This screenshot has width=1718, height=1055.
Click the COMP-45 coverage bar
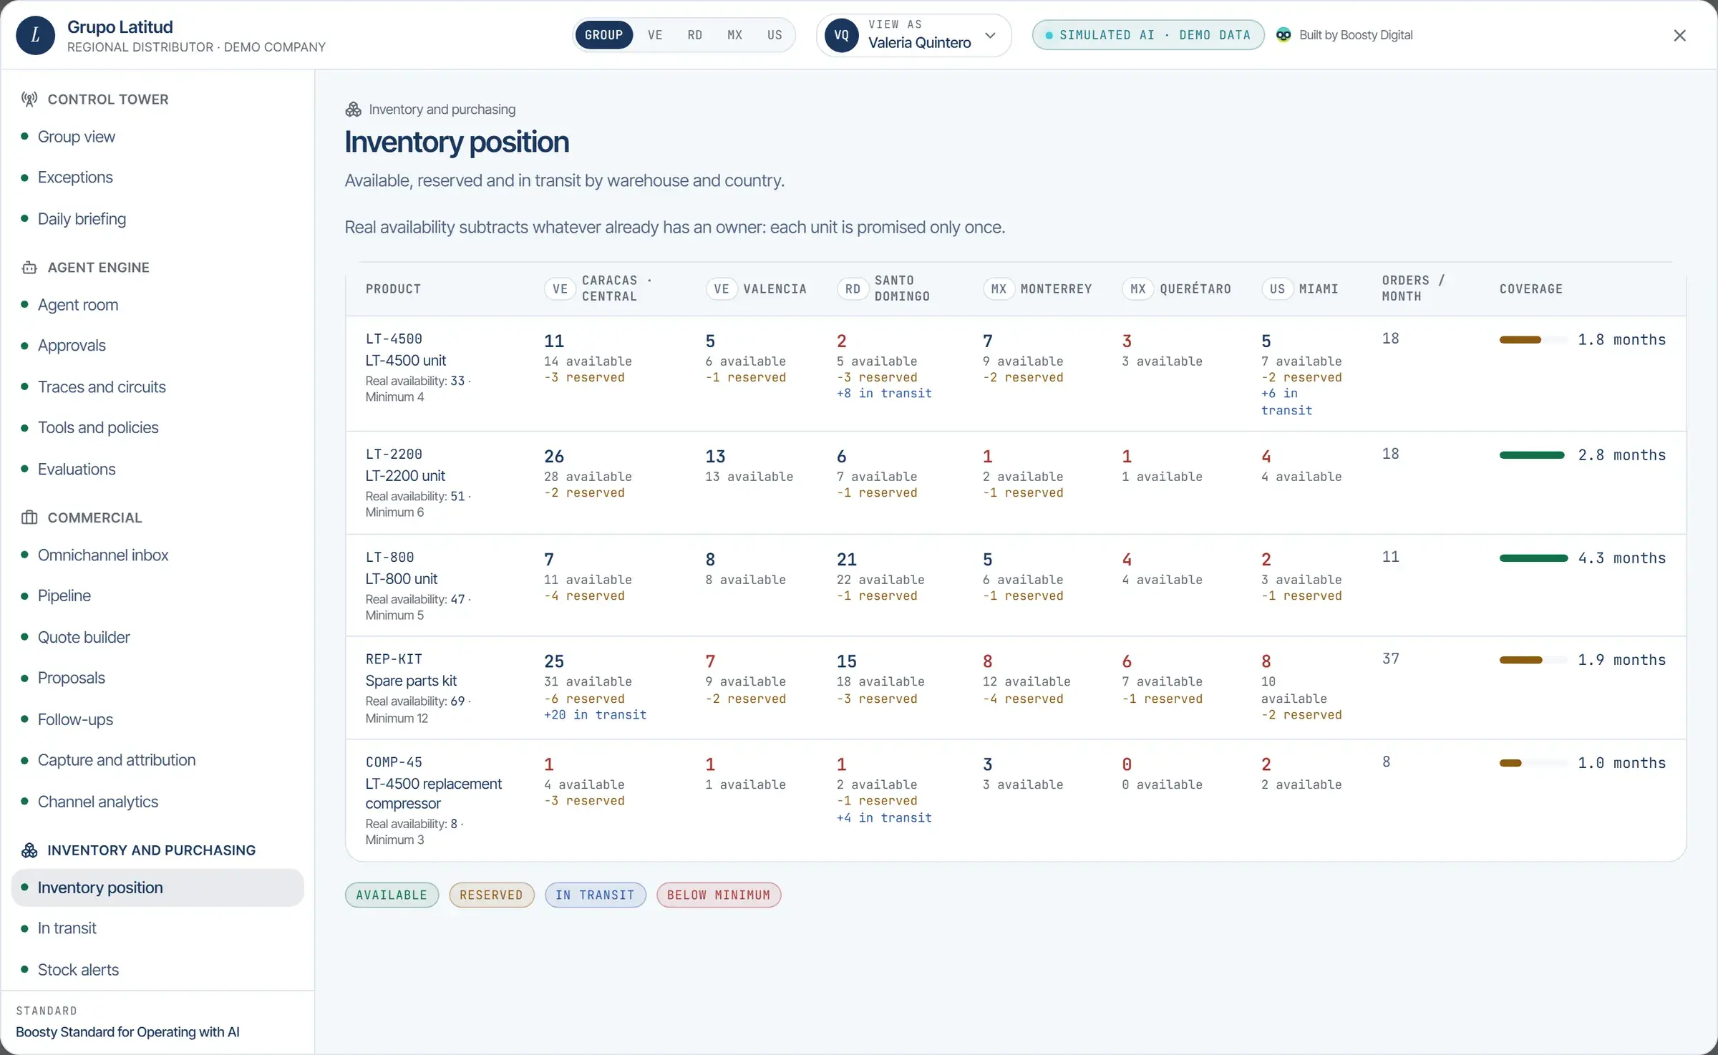coord(1533,764)
